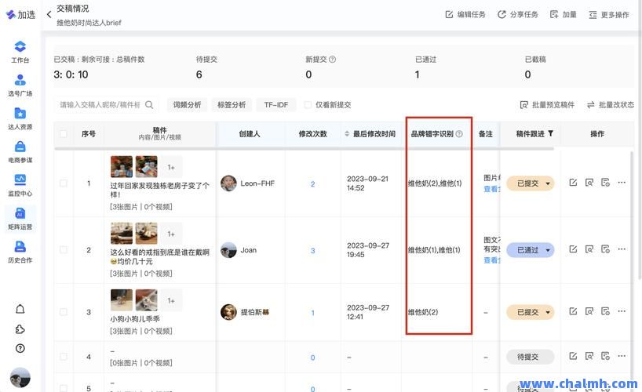Click the 标签分析 button

[232, 105]
